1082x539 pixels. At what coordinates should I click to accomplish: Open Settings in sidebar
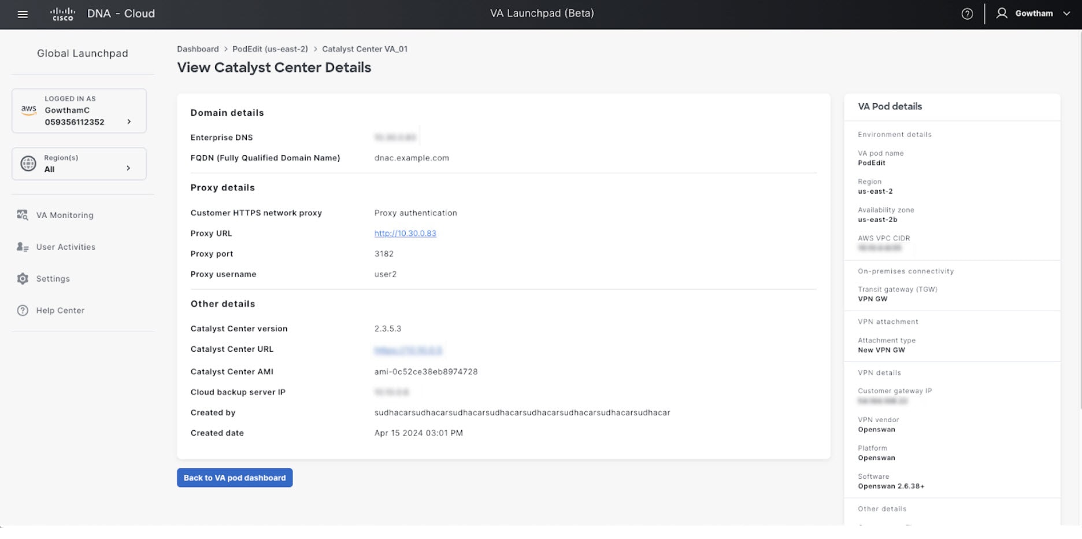point(53,279)
